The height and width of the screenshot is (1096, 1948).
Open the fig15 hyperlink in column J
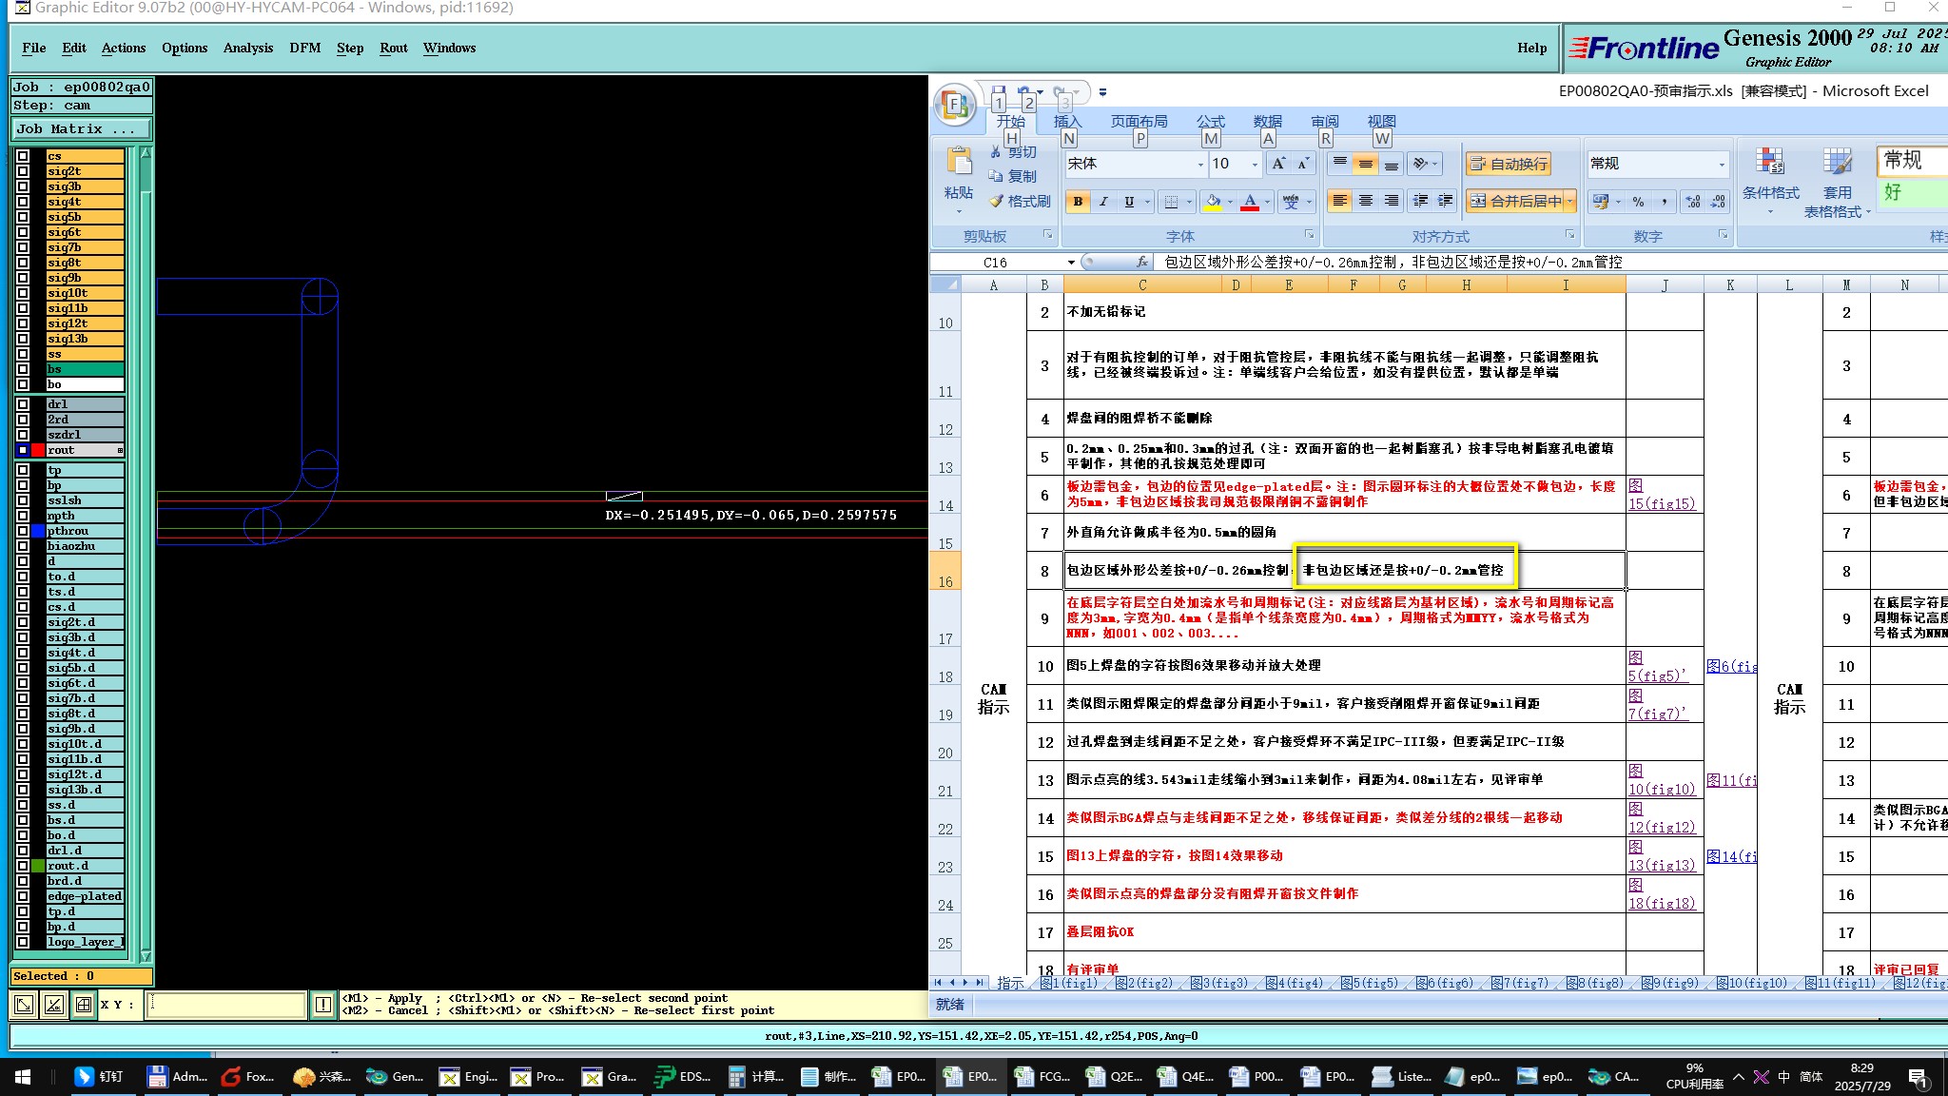point(1661,503)
